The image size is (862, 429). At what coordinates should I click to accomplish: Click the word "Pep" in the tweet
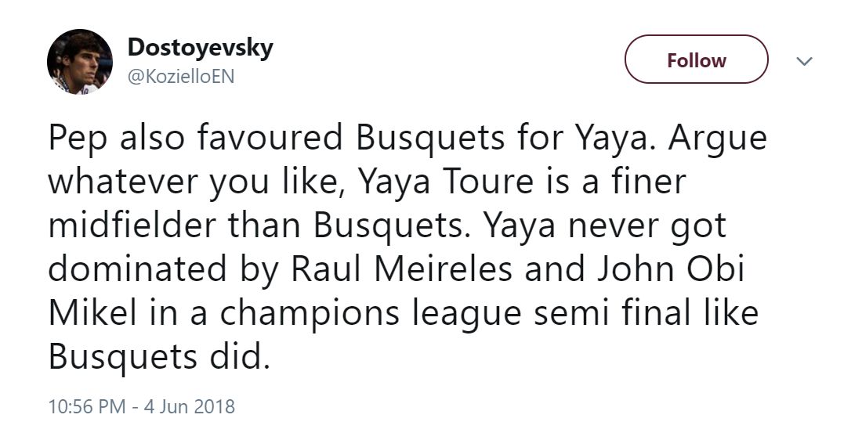(x=74, y=139)
